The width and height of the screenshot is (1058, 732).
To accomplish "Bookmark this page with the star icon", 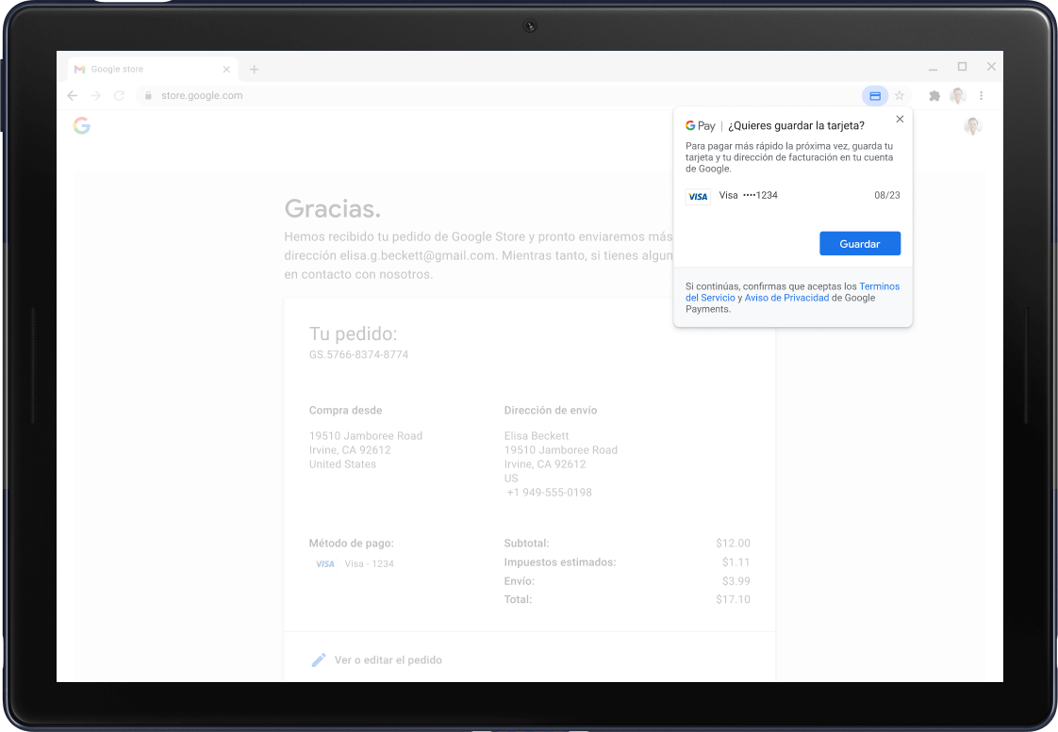I will [900, 96].
